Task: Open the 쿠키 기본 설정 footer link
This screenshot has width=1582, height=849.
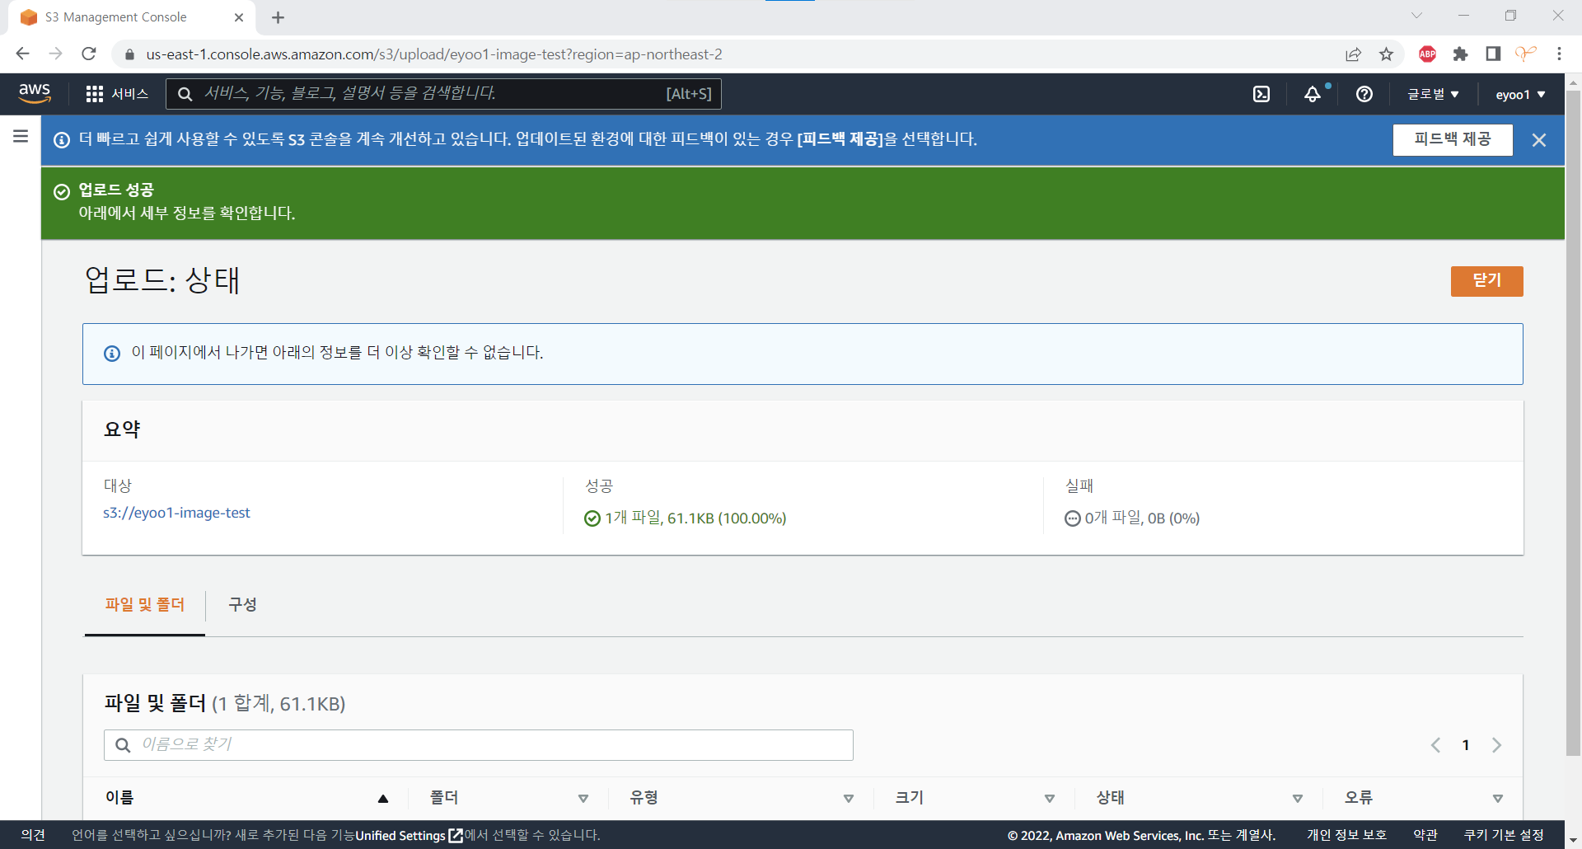Action: point(1504,835)
